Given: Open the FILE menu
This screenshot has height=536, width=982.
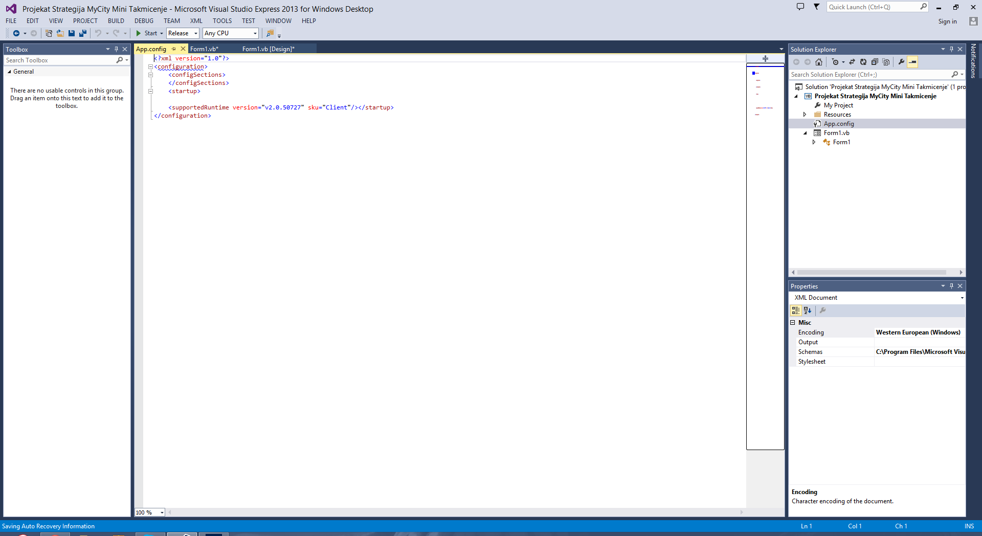Looking at the screenshot, I should pos(11,21).
